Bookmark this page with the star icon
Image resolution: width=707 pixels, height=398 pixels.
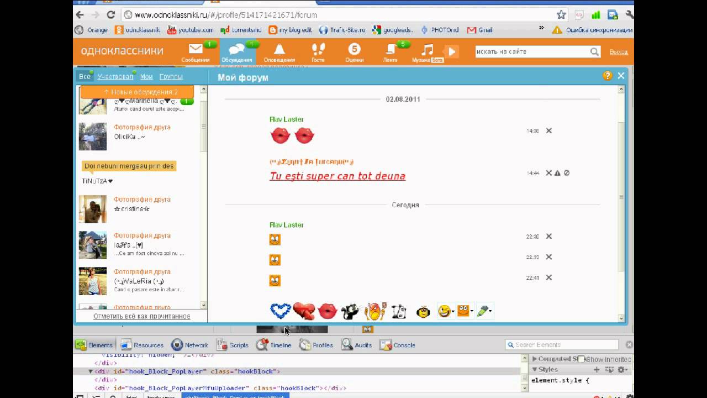[561, 15]
